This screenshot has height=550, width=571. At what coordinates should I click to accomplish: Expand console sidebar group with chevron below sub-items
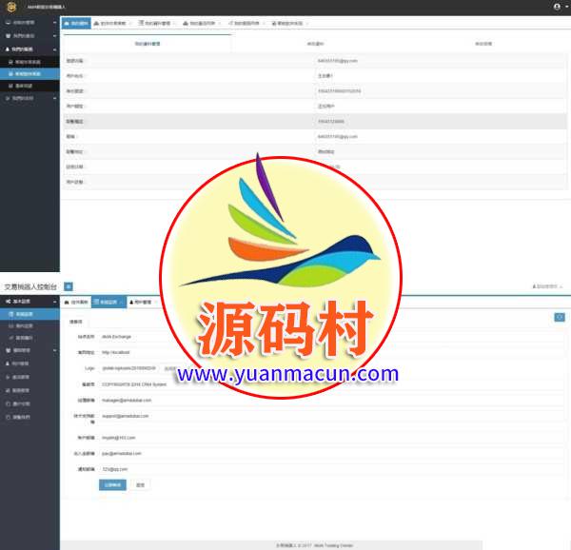(30, 350)
